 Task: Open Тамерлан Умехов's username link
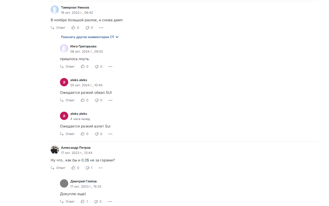(x=75, y=8)
